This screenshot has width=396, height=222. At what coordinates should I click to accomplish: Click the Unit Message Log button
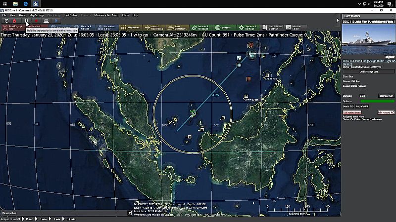pos(368,72)
